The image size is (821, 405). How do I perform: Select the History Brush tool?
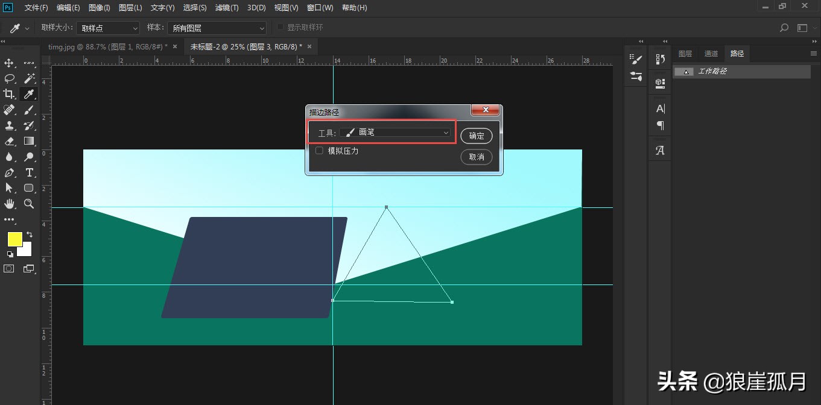tap(29, 125)
